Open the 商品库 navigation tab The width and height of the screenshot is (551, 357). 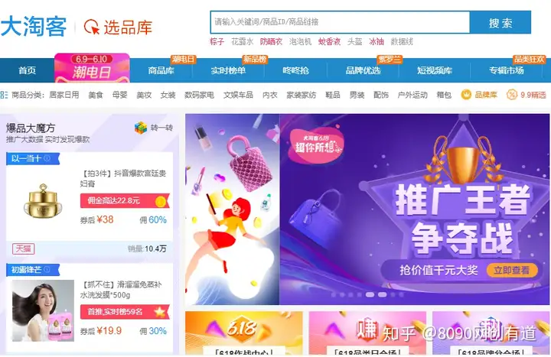161,70
